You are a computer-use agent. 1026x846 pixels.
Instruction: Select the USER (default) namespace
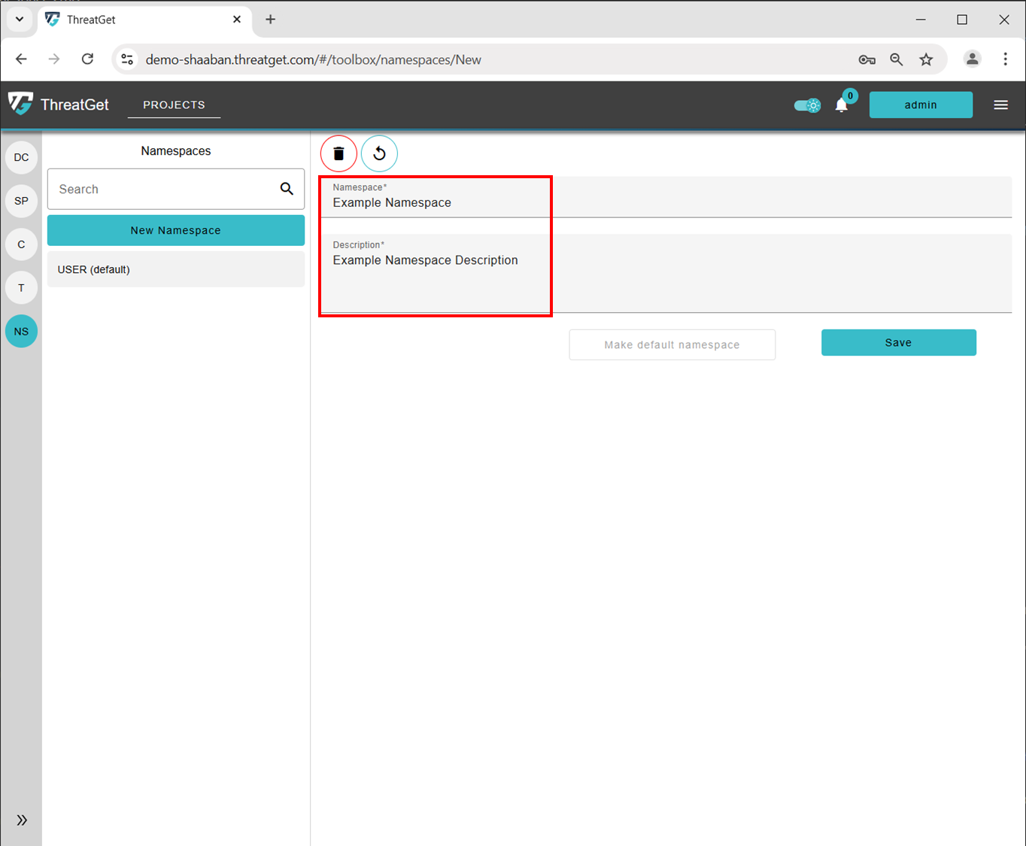click(x=176, y=269)
